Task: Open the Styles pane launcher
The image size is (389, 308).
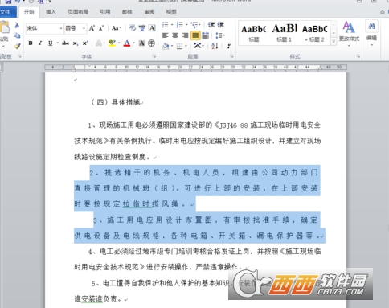Action: tap(358, 56)
